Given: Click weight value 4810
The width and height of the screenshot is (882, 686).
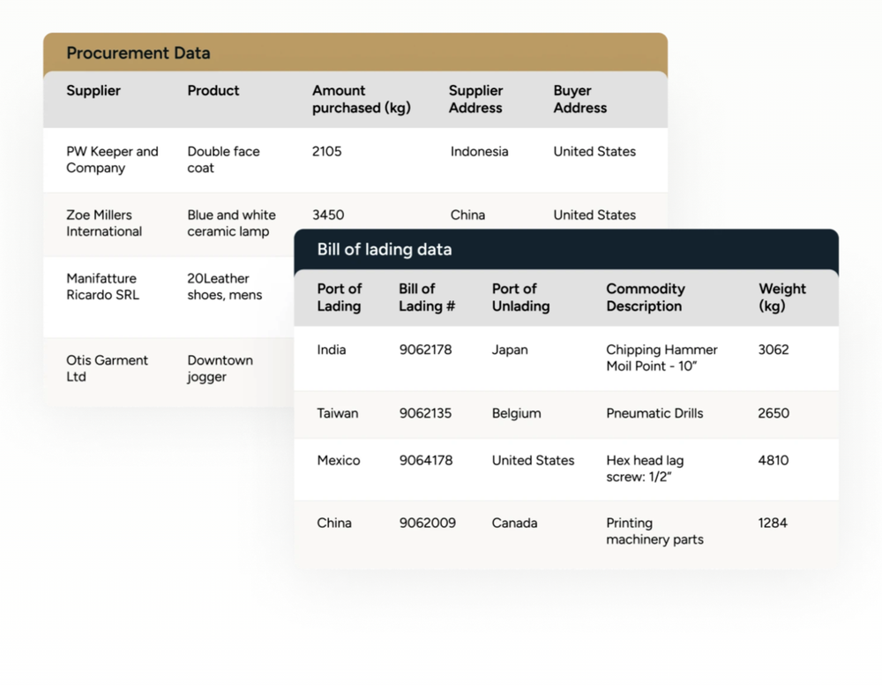Looking at the screenshot, I should tap(774, 461).
